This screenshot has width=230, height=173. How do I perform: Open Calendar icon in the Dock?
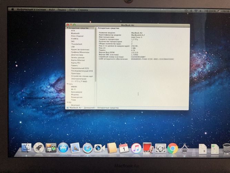pos(124,148)
